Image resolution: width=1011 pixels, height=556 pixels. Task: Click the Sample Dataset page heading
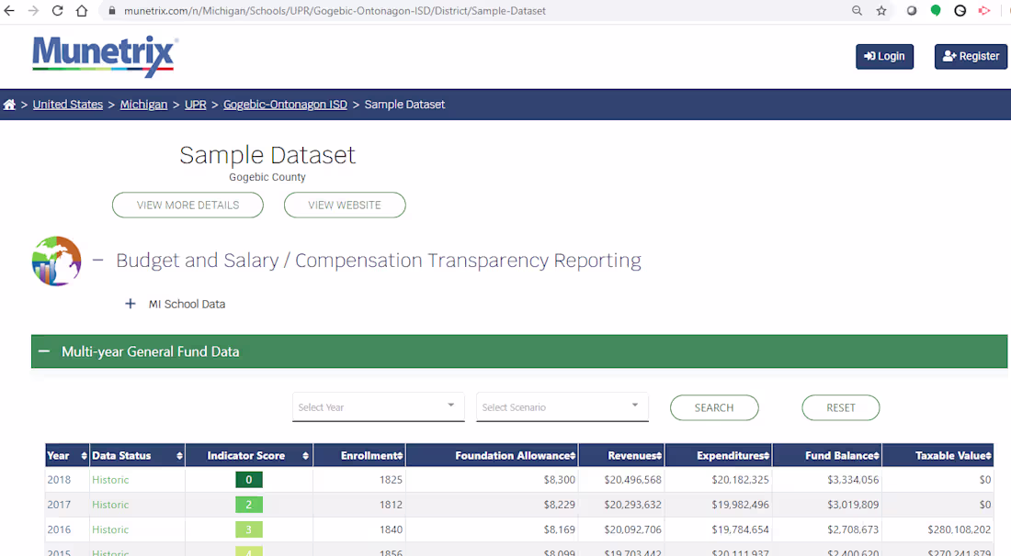(267, 155)
